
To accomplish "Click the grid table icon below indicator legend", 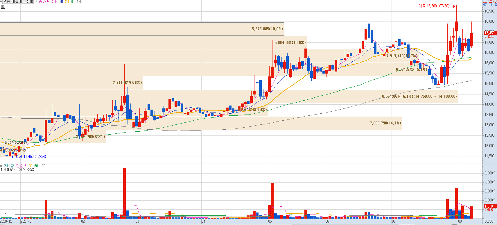I will [3, 7].
